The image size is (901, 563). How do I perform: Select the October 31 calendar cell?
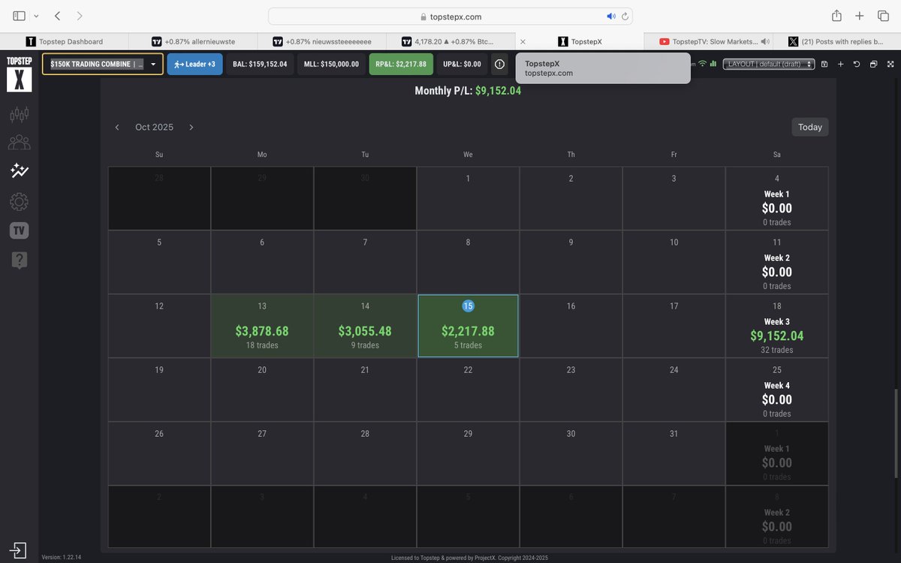673,453
